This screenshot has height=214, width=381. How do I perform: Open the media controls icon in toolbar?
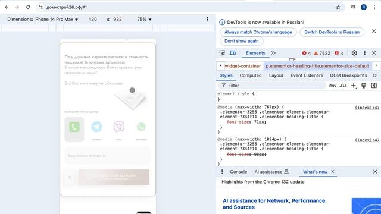pyautogui.click(x=353, y=7)
